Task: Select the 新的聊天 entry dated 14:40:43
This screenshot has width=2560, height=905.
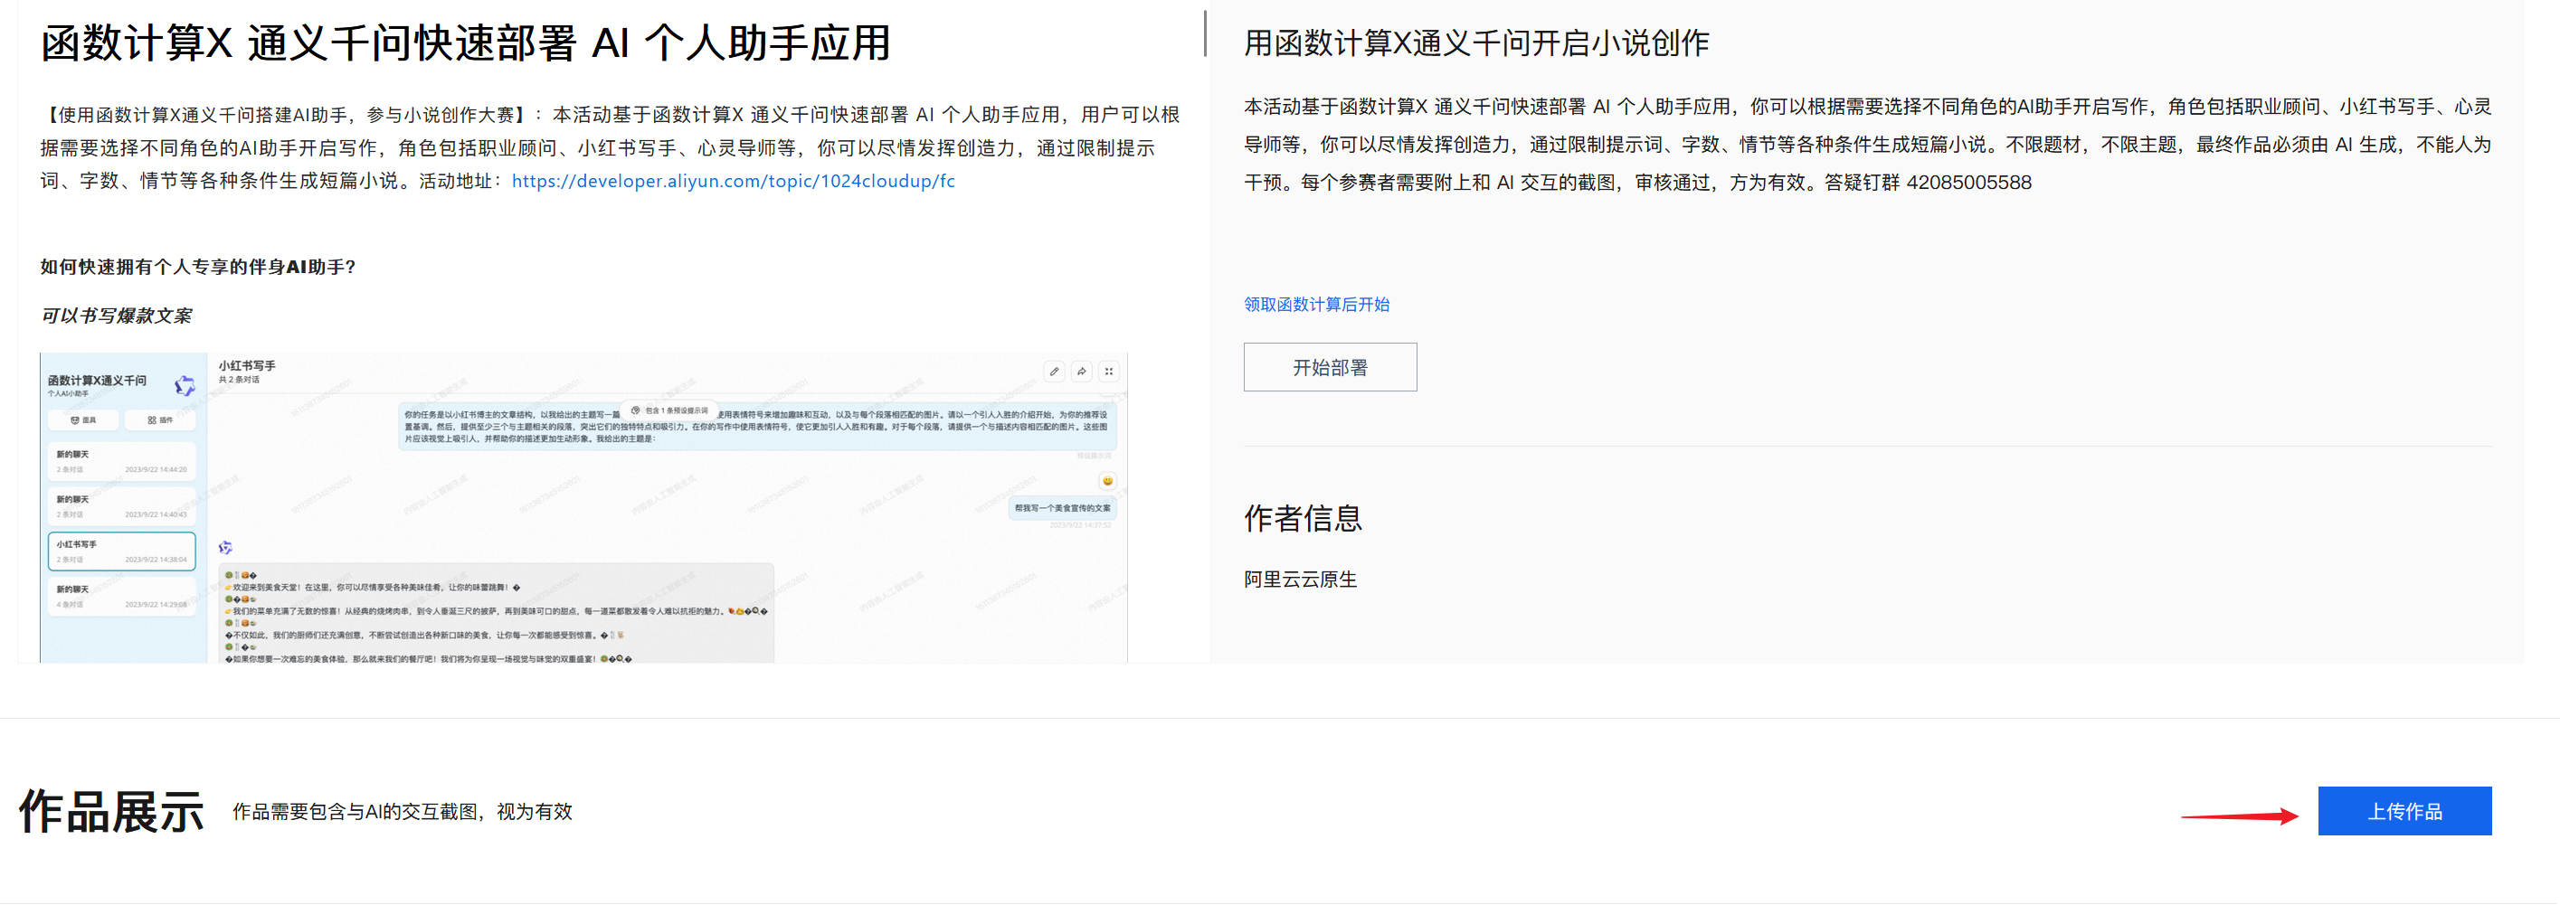Action: (x=121, y=506)
